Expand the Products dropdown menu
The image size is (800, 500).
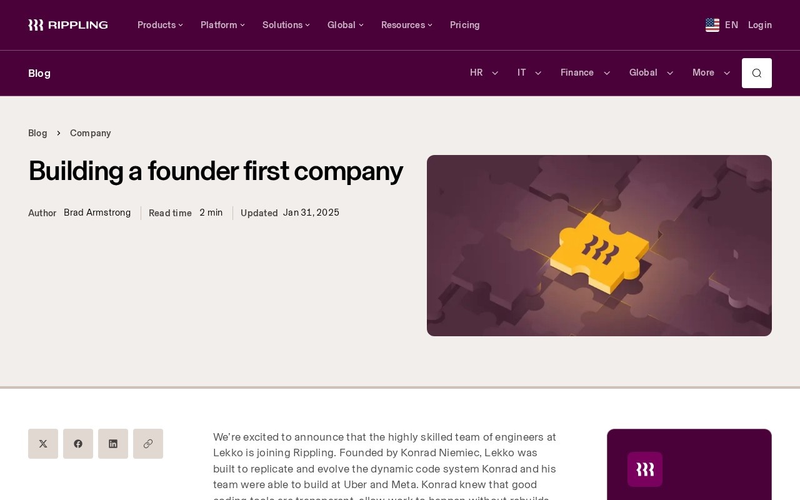161,25
